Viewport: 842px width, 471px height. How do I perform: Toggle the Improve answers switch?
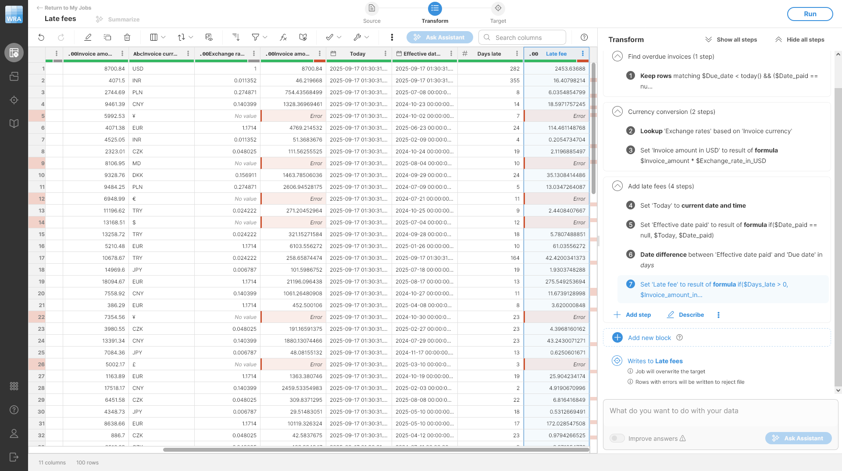617,439
